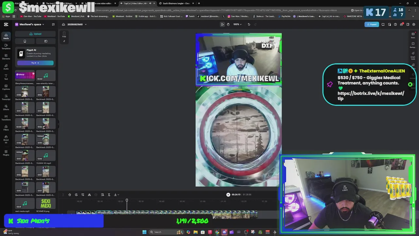Expand the download options arrow in timeline toolbar
Image resolution: width=419 pixels, height=236 pixels.
118,195
